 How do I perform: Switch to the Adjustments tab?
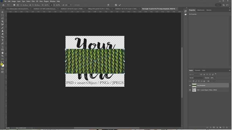(200, 10)
